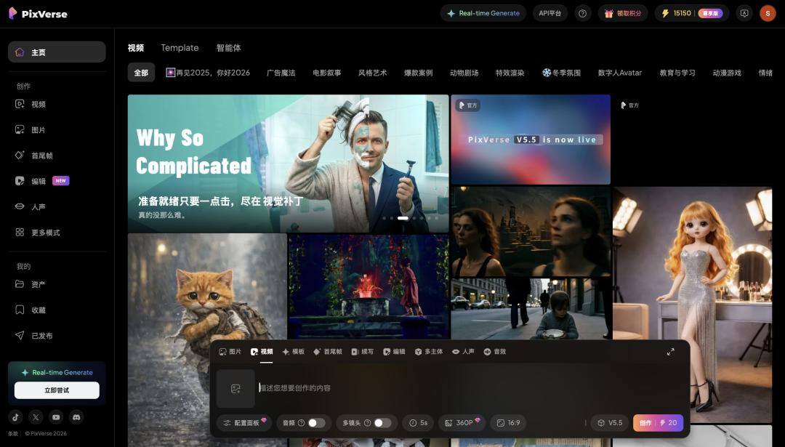This screenshot has height=447, width=785.
Task: Open the 领取积分 gift feature
Action: pos(623,12)
